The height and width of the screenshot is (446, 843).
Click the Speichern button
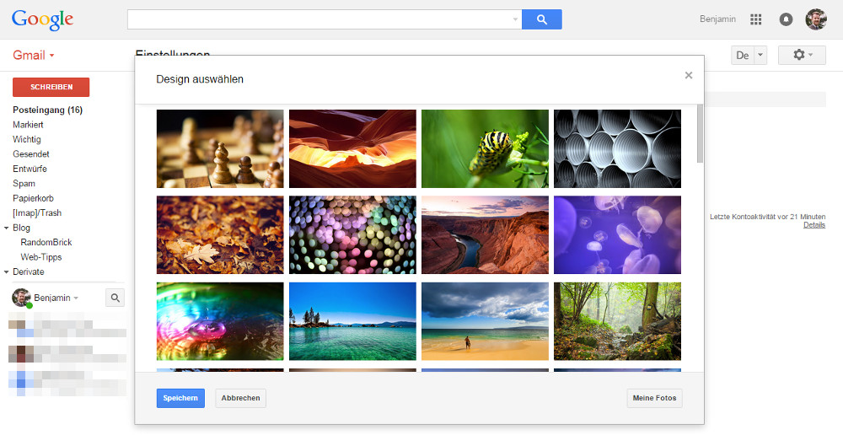pyautogui.click(x=180, y=398)
